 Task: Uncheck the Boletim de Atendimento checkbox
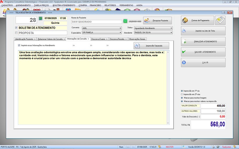(16, 28)
